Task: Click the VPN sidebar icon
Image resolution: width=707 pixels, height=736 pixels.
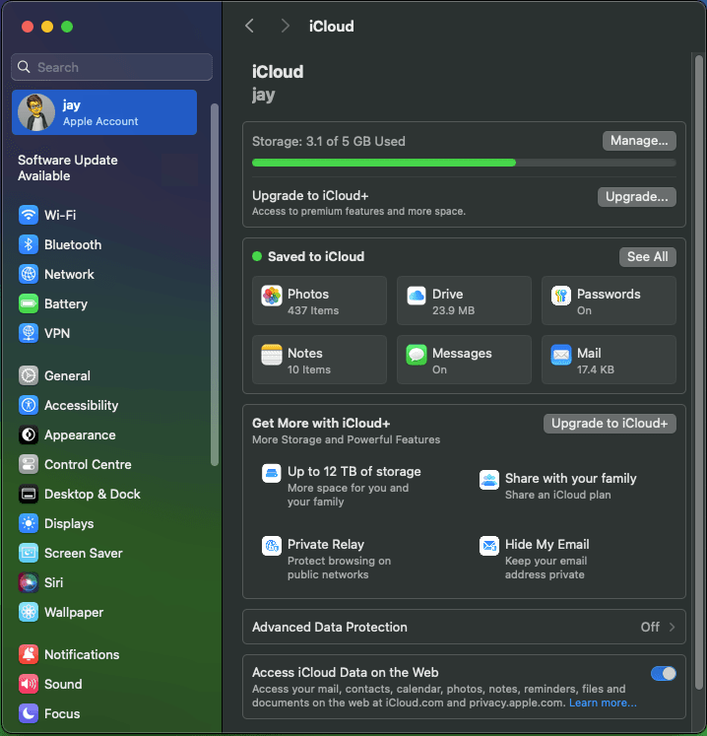Action: (29, 333)
